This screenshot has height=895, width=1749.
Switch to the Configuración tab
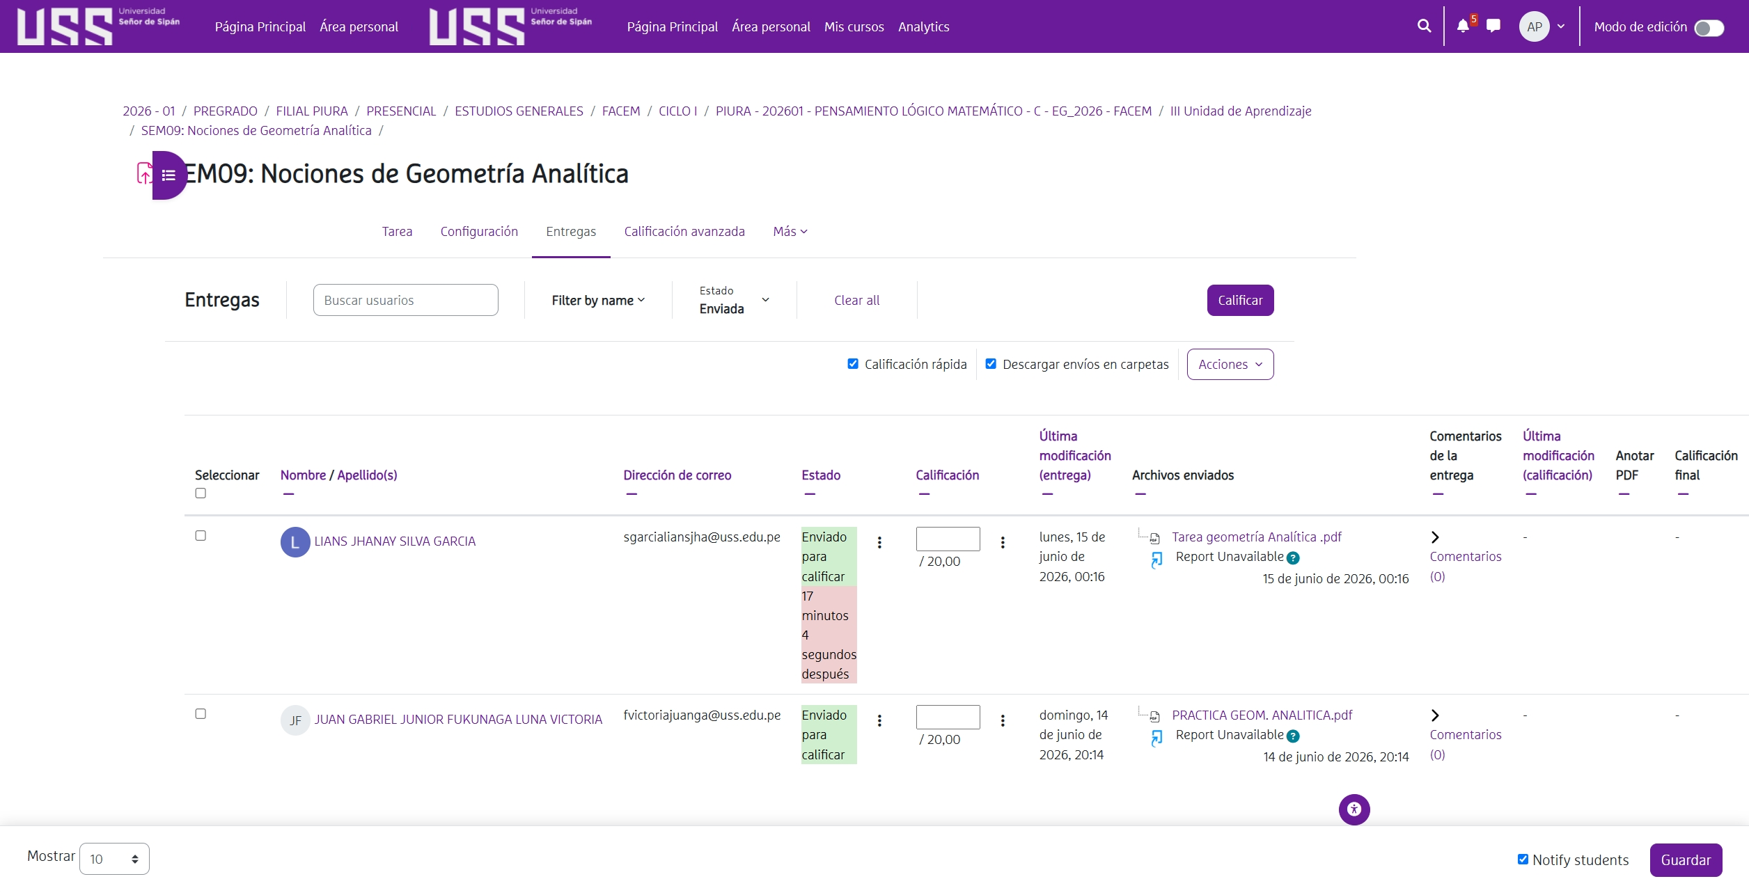[x=479, y=232]
